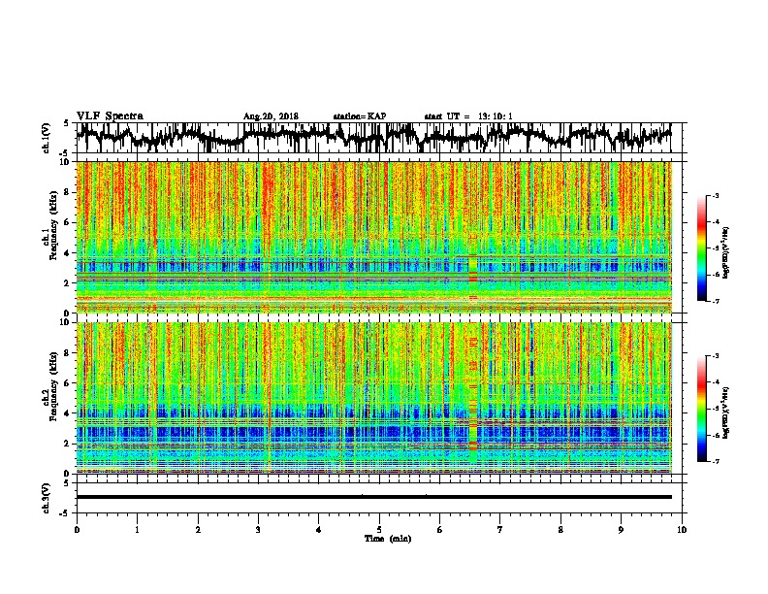
Task: Click time axis tick label "3"
Action: tap(258, 529)
